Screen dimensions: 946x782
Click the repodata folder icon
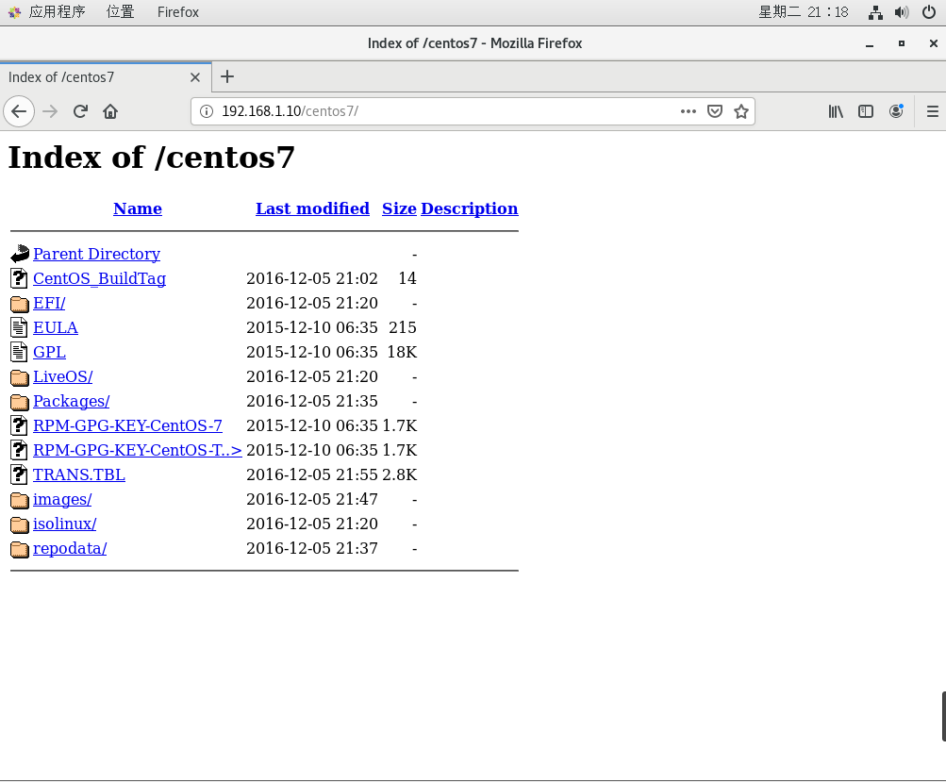coord(19,549)
